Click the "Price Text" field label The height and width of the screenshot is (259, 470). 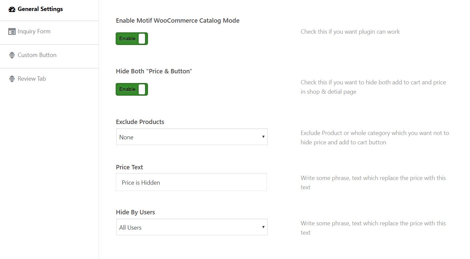[129, 167]
